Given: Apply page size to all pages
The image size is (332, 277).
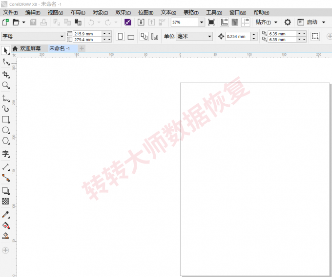Looking at the screenshot, I should 144,37.
